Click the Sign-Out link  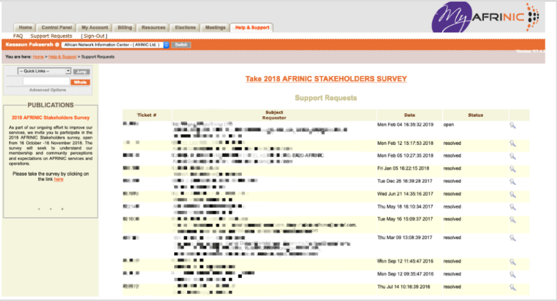pyautogui.click(x=94, y=36)
